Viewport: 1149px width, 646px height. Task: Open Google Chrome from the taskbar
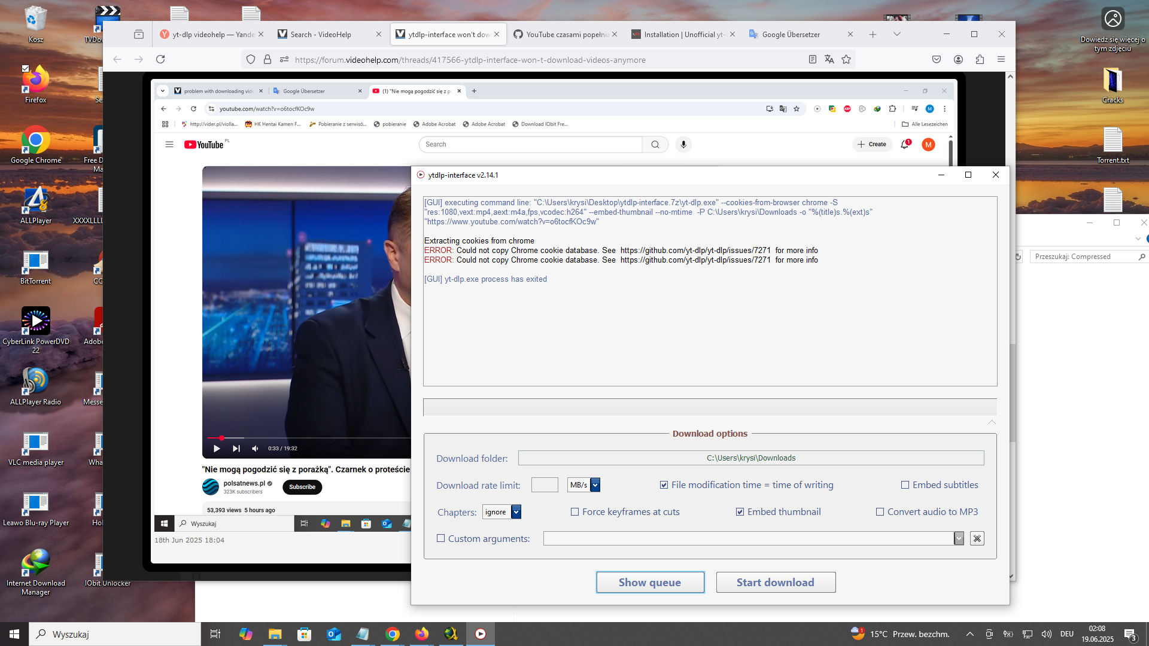pos(393,634)
